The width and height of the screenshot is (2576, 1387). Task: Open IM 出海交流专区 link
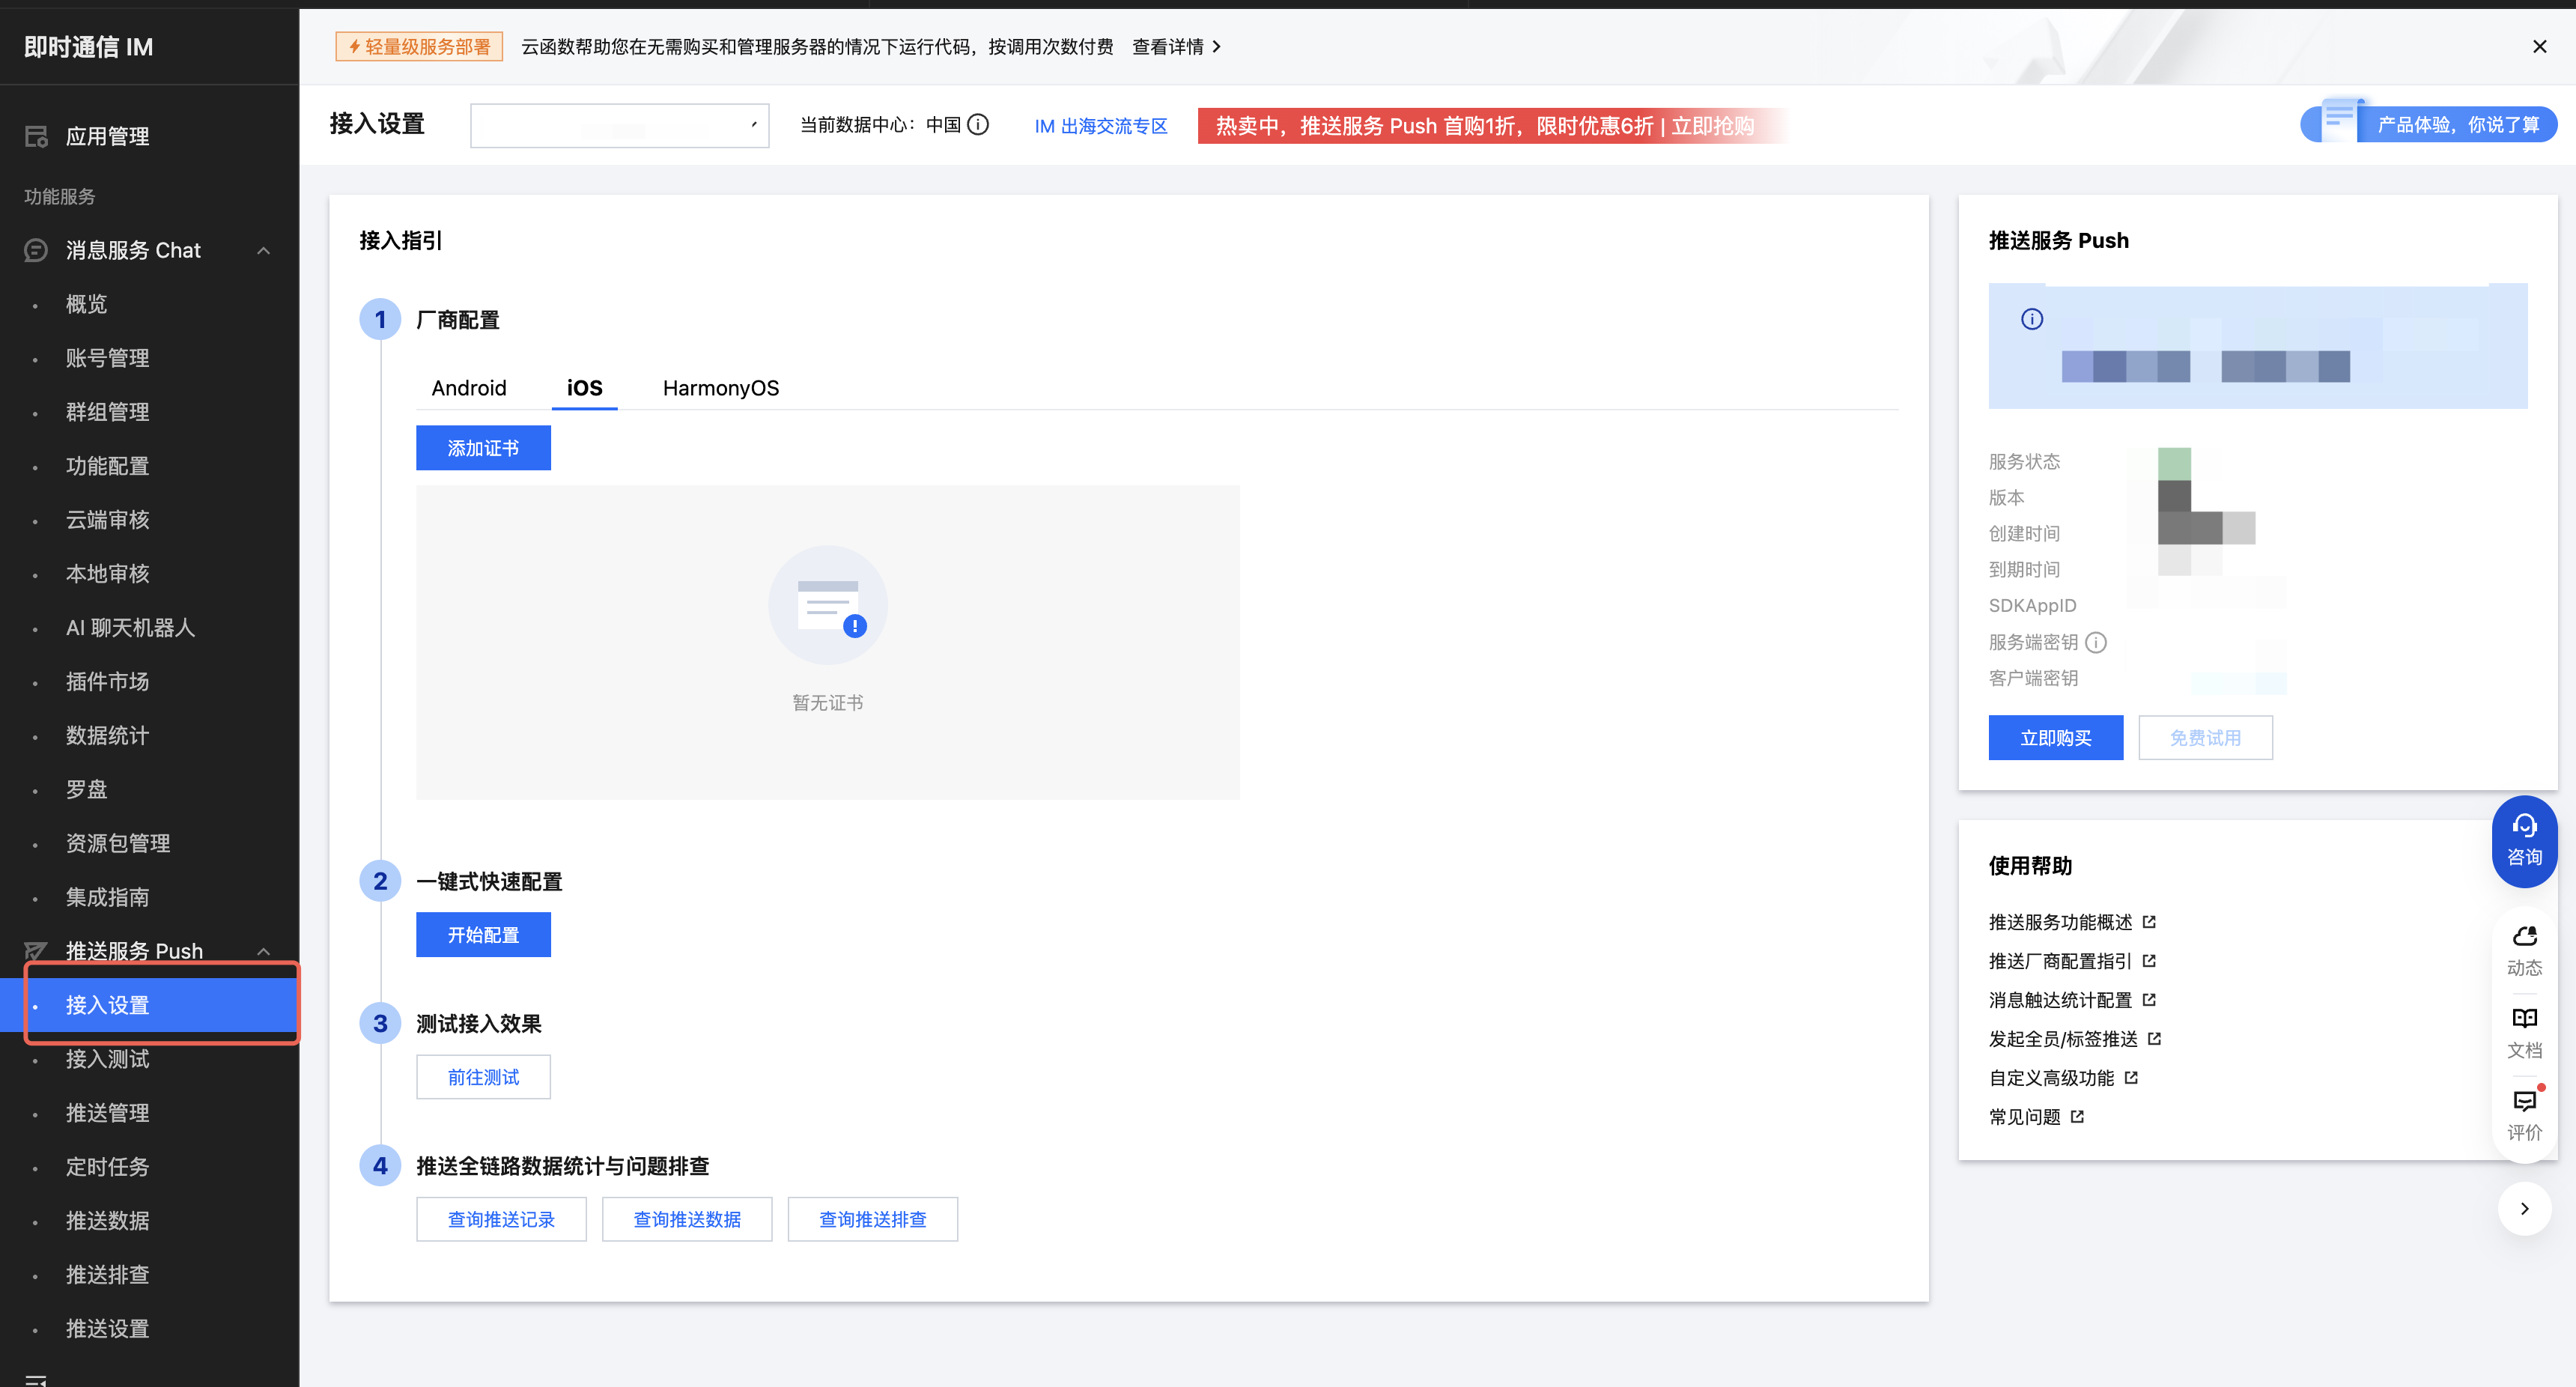[1100, 126]
